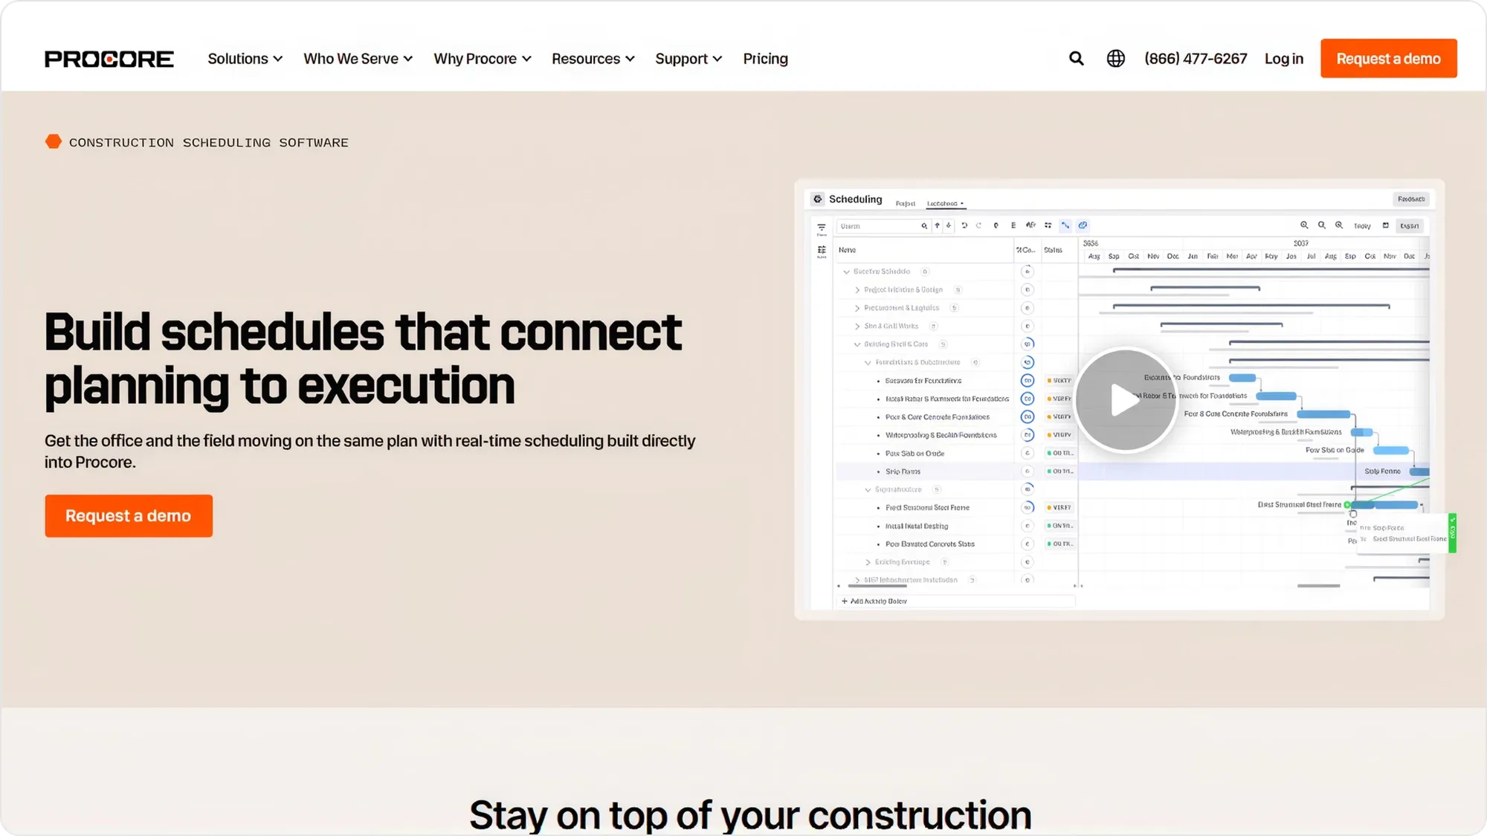The image size is (1487, 836).
Task: Go to the Pricing page
Action: click(x=765, y=59)
